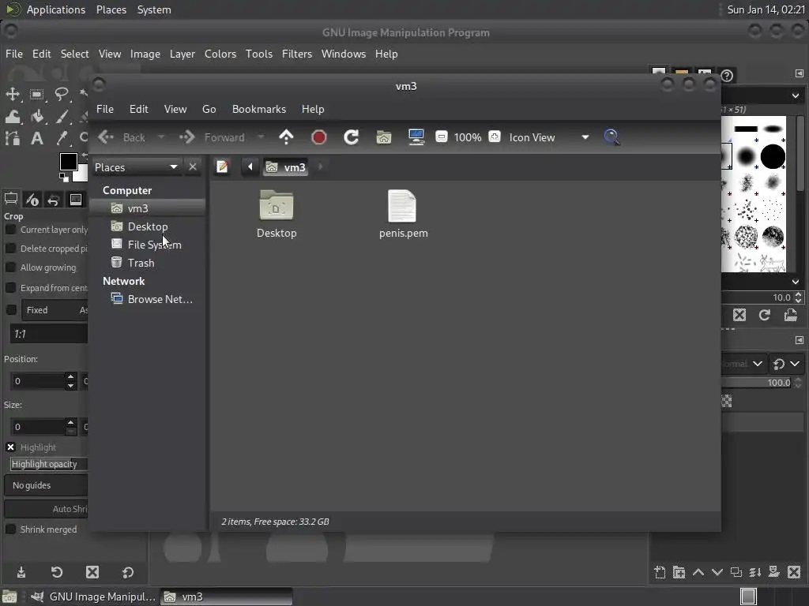Image resolution: width=809 pixels, height=606 pixels.
Task: Open the Colors menu in GIMP
Action: pos(220,54)
